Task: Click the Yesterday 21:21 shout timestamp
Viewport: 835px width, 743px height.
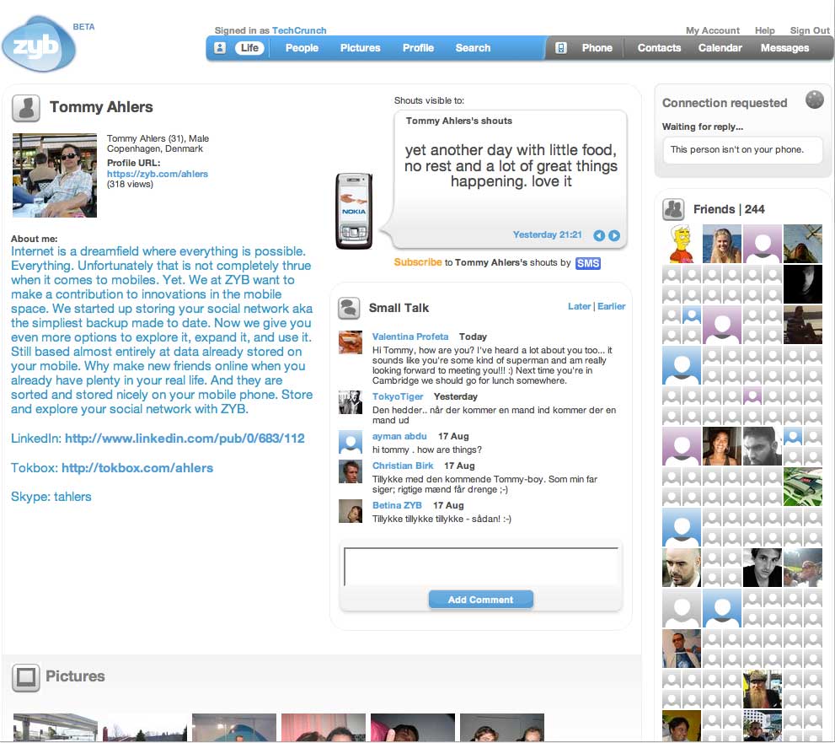Action: pos(547,235)
